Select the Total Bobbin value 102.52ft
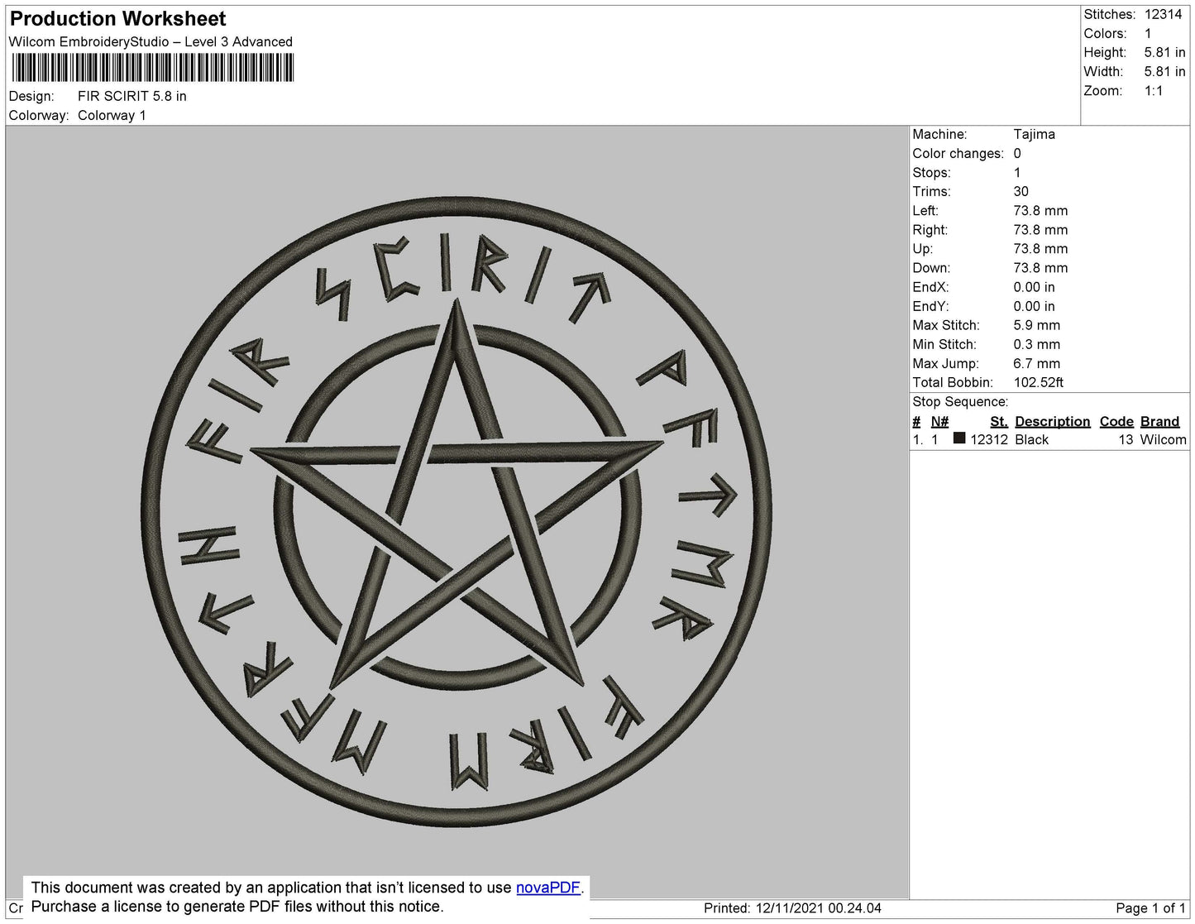Screen dimensions: 1195x924 1039,382
